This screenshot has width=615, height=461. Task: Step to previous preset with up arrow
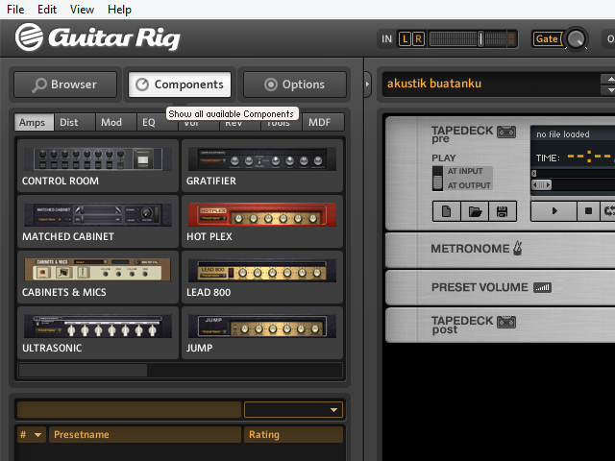(608, 79)
